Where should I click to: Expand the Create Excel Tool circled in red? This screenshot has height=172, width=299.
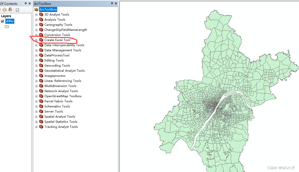36,40
